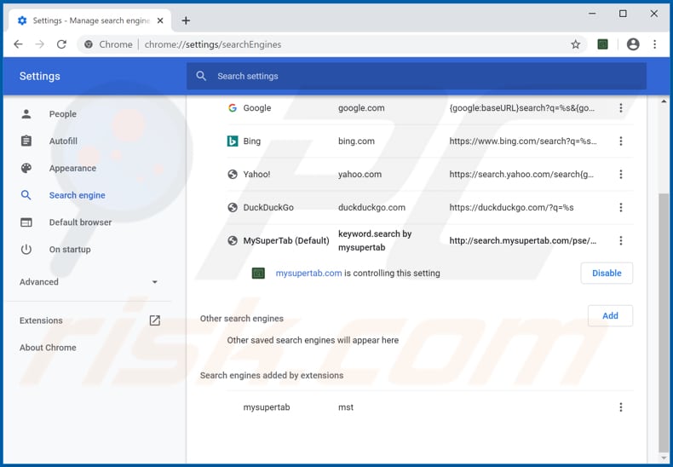The width and height of the screenshot is (673, 467).
Task: Click Add under Other search engines
Action: coord(610,315)
